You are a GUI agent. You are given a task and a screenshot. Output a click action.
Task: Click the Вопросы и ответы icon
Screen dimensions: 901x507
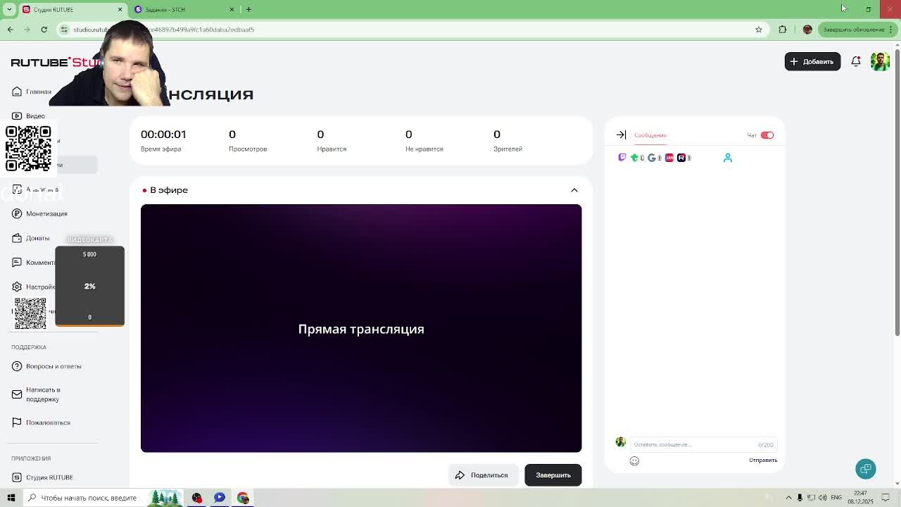pos(17,366)
